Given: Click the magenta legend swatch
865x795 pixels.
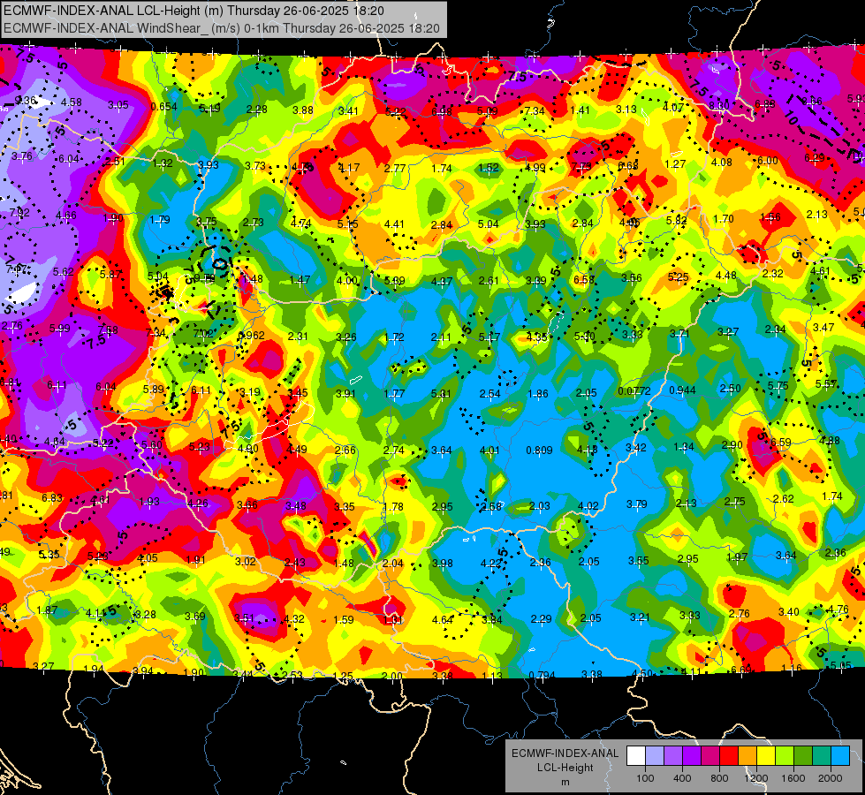Looking at the screenshot, I should [710, 756].
